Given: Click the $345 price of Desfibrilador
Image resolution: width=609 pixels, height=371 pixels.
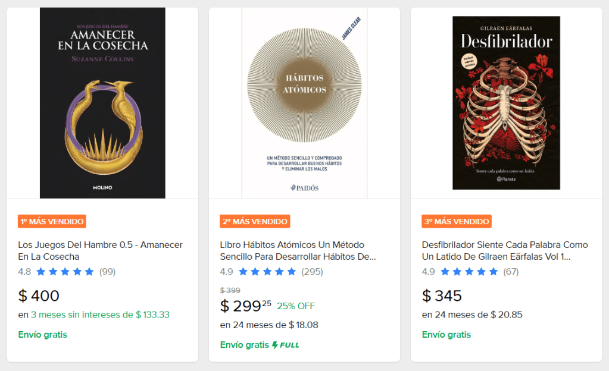Looking at the screenshot, I should pyautogui.click(x=442, y=295).
